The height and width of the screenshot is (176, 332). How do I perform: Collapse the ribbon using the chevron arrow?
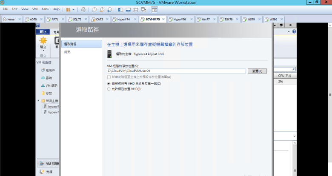point(288,31)
